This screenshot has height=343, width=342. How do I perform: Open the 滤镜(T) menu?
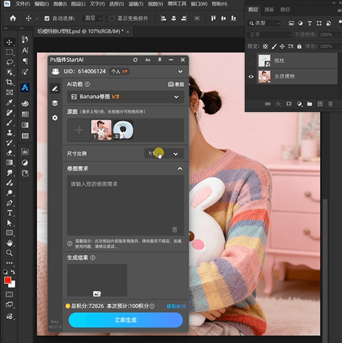[136, 4]
